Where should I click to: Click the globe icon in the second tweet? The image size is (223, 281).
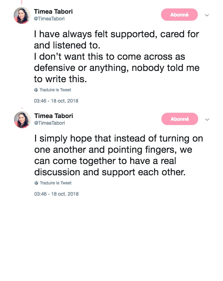click(36, 183)
